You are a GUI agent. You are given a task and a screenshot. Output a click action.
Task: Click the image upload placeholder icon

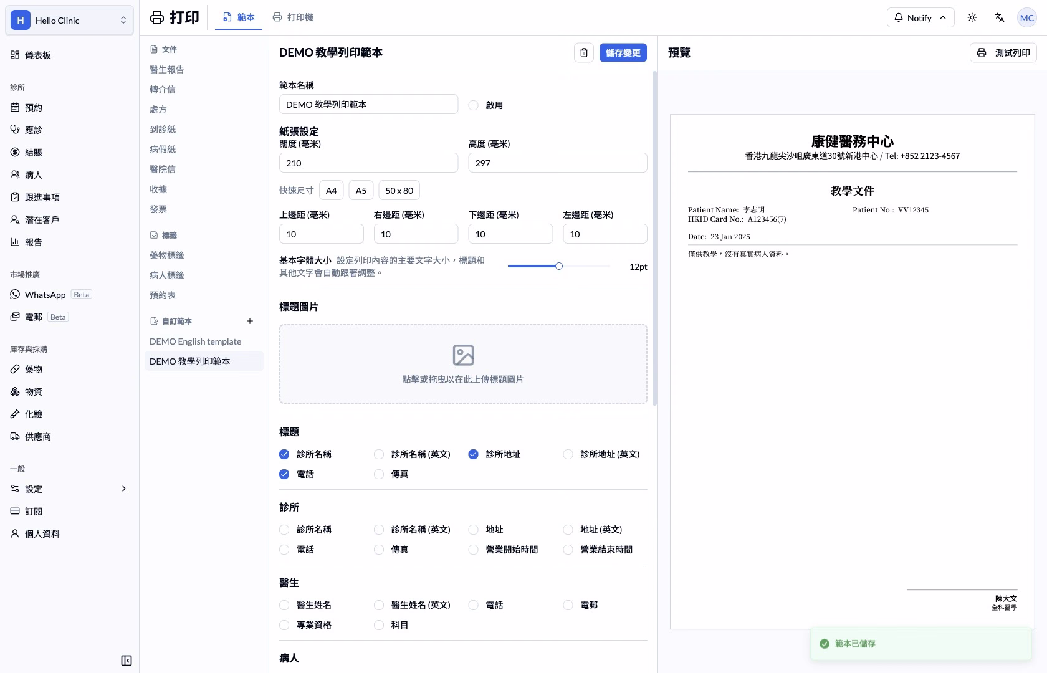[463, 355]
